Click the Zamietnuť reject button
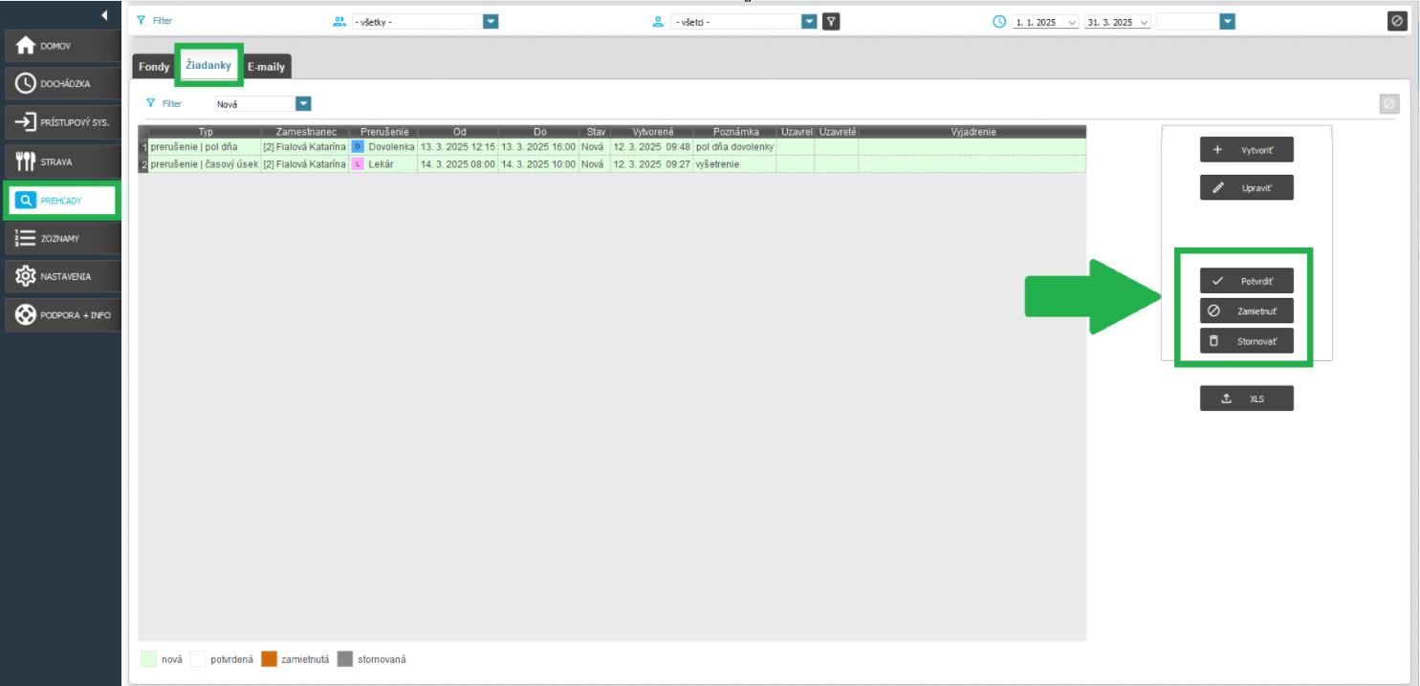 tap(1246, 311)
